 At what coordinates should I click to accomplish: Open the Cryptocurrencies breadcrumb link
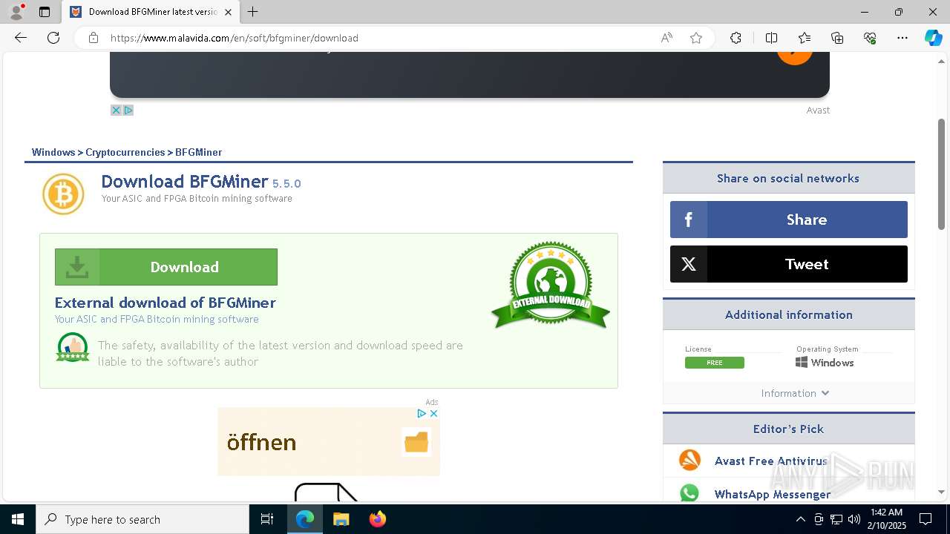click(125, 152)
